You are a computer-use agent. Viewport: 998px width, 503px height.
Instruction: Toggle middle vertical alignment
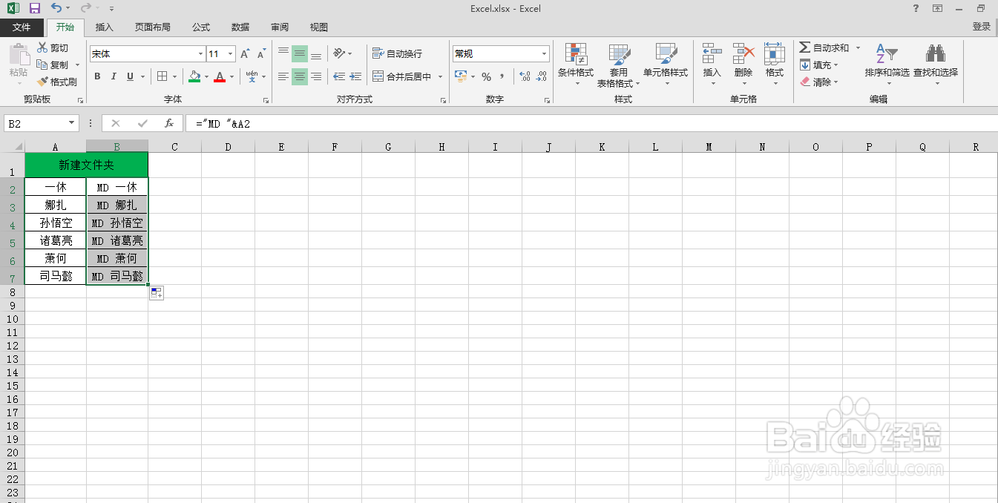point(300,53)
